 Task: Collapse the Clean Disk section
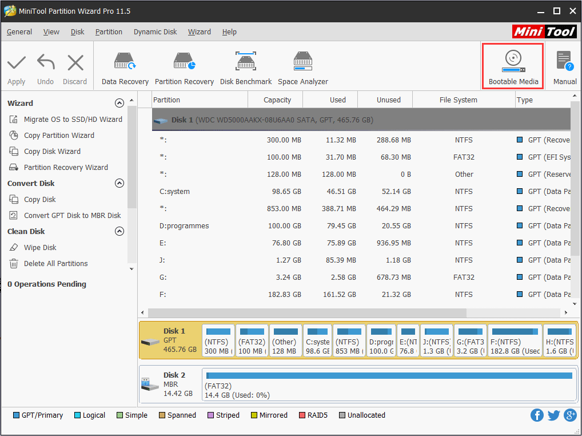119,231
